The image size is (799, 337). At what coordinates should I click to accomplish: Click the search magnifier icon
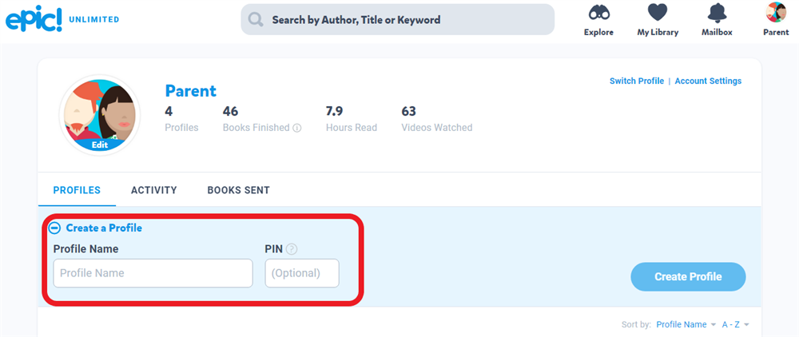point(256,20)
